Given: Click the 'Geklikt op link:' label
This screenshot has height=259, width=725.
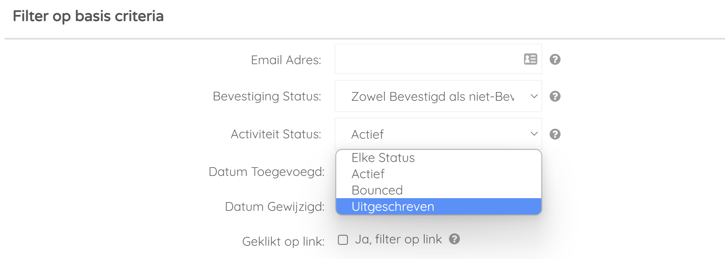Looking at the screenshot, I should click(x=283, y=241).
